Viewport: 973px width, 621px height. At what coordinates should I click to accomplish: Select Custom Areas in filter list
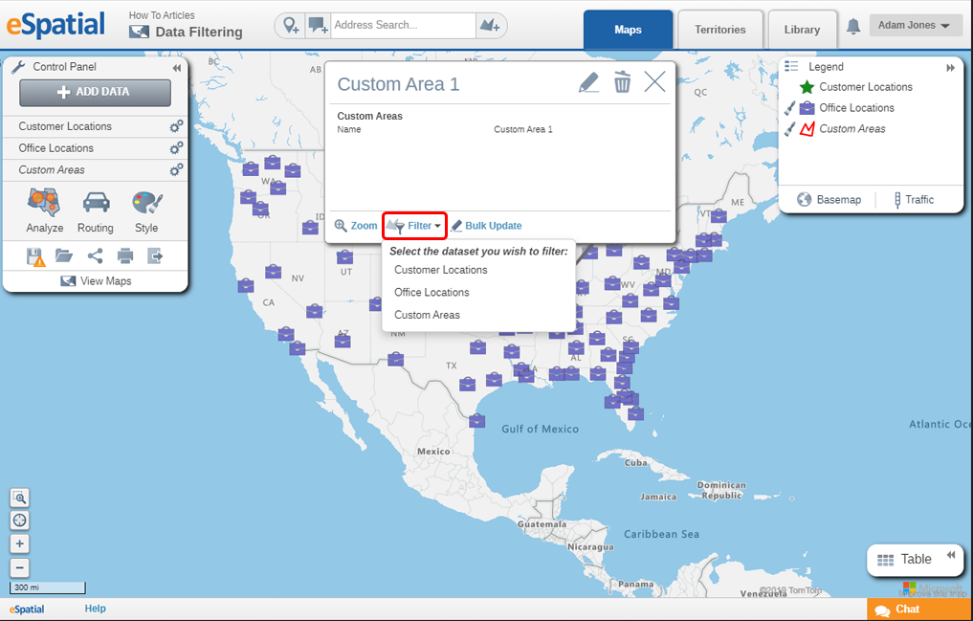pyautogui.click(x=427, y=315)
